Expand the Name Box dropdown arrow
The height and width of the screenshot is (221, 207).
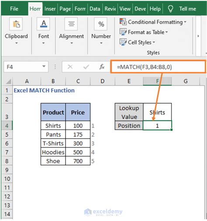[x=44, y=67]
